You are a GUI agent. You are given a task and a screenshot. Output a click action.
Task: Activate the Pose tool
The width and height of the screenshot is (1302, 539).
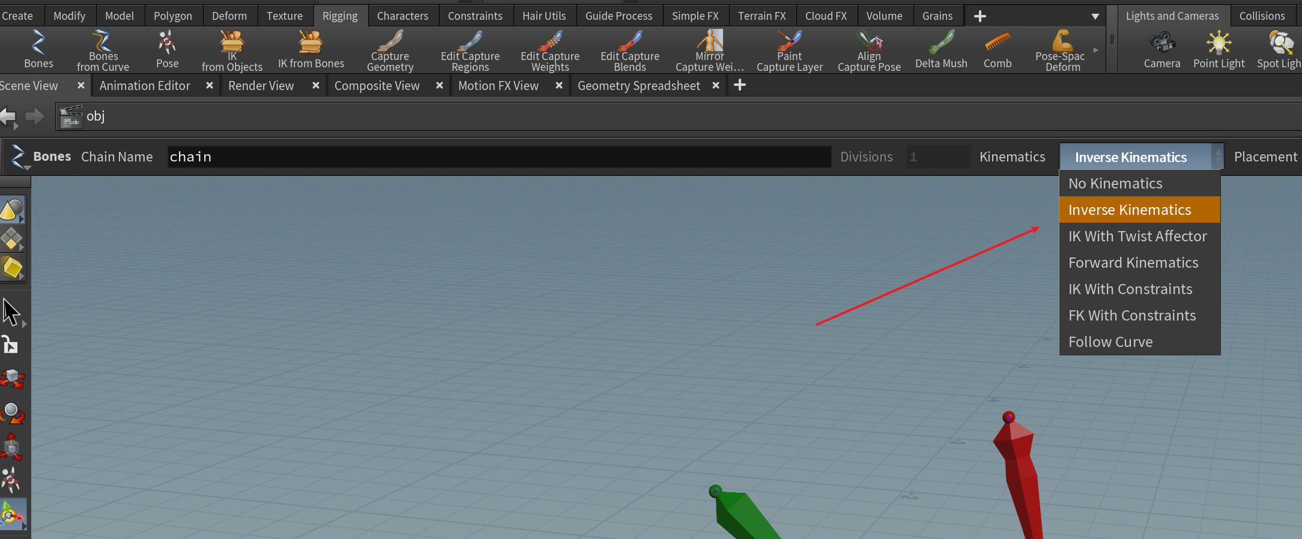click(167, 50)
